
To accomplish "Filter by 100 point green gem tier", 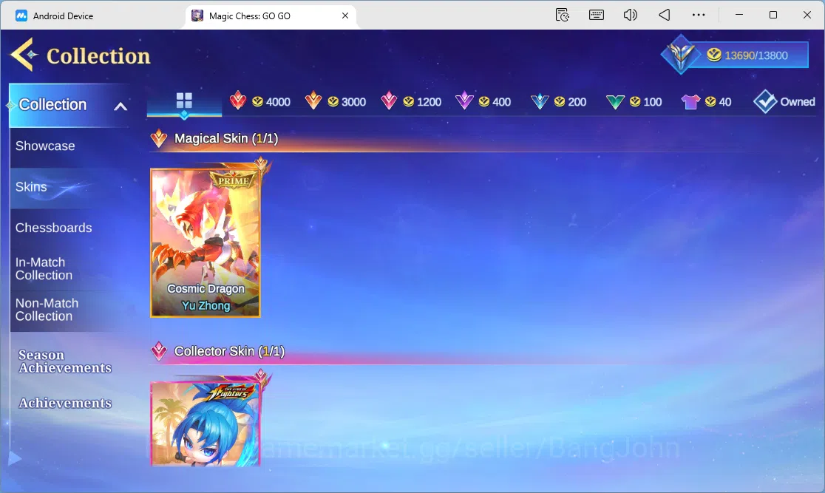I will pos(634,101).
